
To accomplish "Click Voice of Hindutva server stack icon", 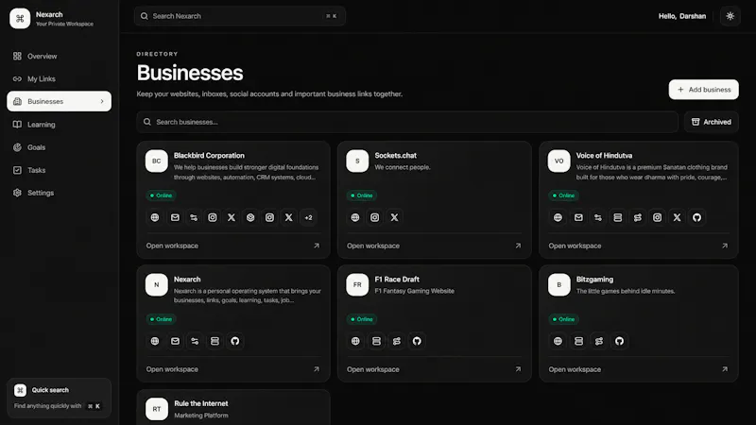I will click(618, 217).
